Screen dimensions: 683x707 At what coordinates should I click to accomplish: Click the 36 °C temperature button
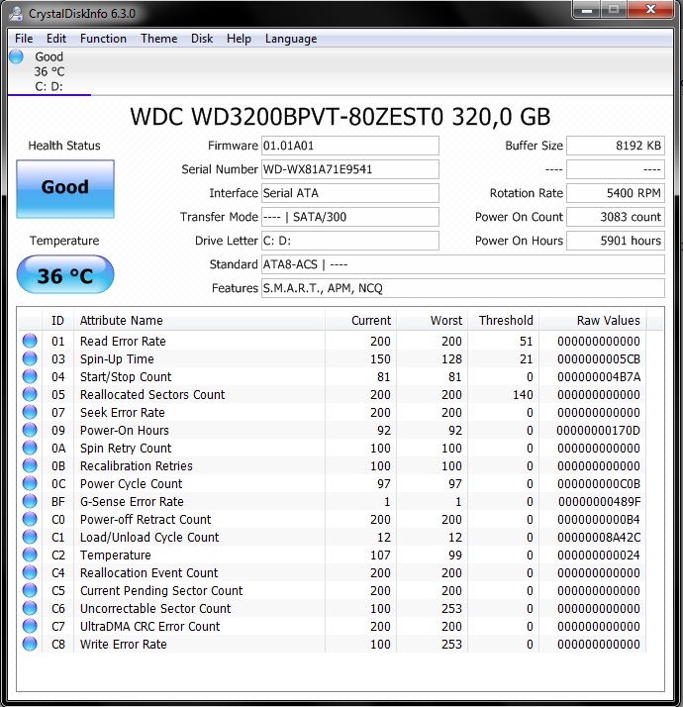point(65,274)
